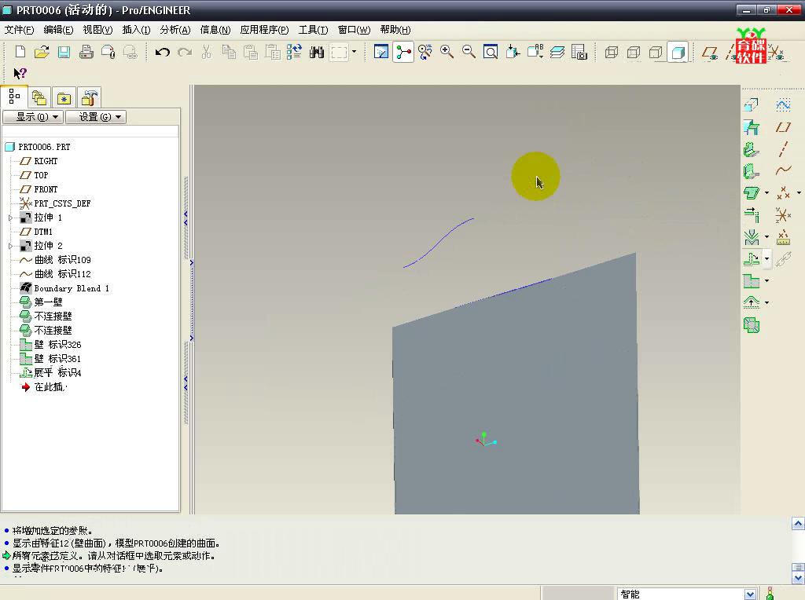Click the model tree search field

(x=90, y=132)
